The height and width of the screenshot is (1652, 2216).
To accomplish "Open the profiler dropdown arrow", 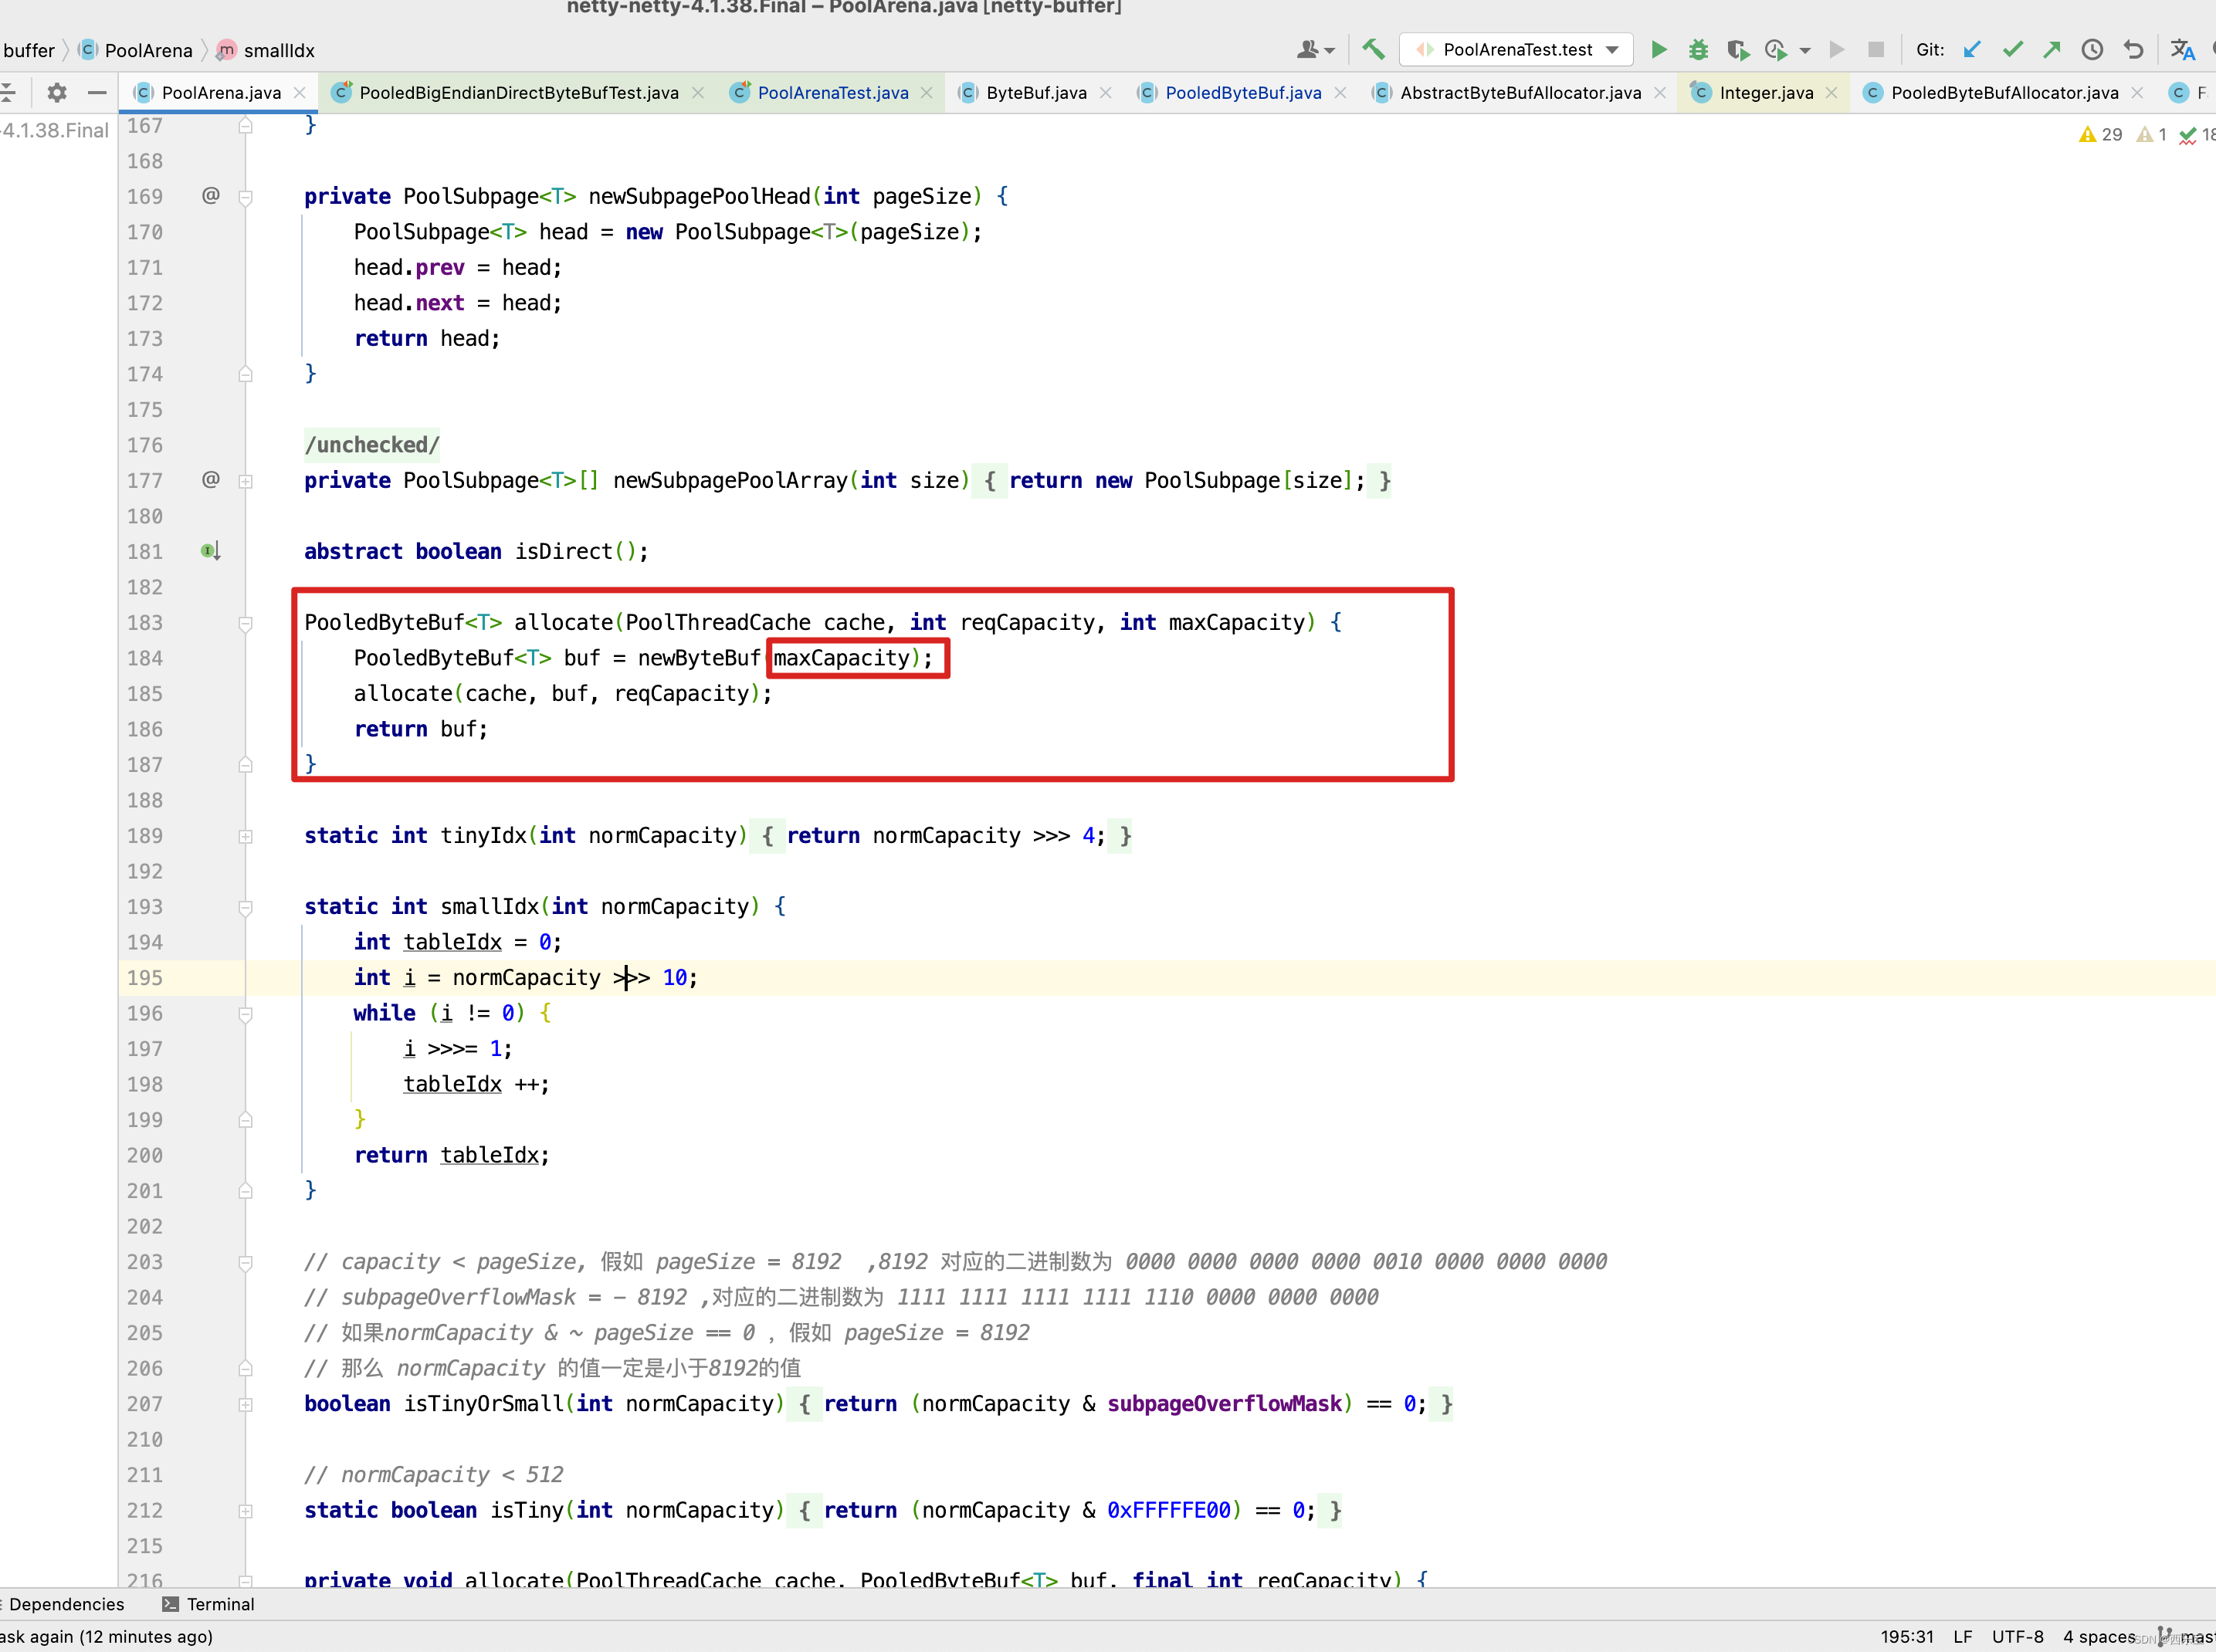I will 1805,50.
